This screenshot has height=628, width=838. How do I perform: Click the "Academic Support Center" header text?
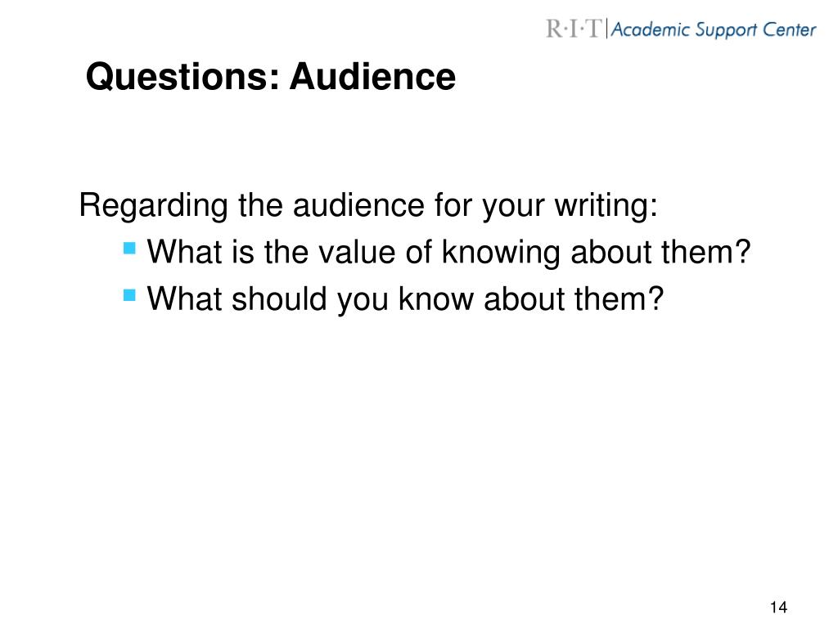pyautogui.click(x=714, y=29)
